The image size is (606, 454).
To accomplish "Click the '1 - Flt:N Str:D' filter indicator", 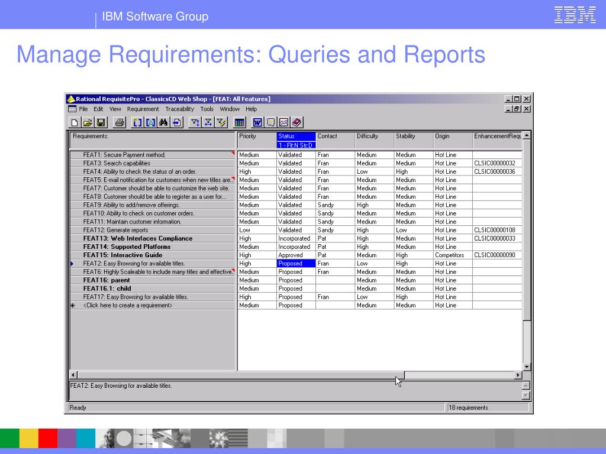I will pyautogui.click(x=296, y=145).
